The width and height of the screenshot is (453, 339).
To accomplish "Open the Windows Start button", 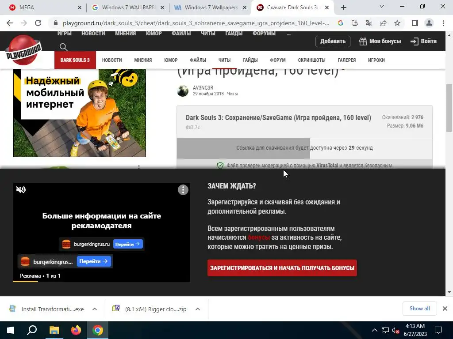I will click(x=11, y=330).
